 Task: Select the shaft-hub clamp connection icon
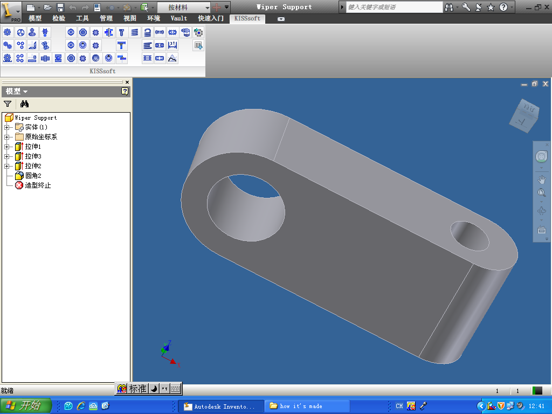click(109, 32)
